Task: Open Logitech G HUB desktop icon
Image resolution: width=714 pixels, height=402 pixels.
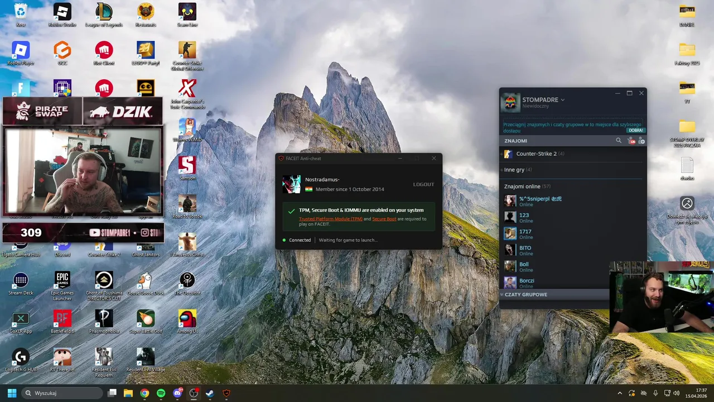Action: coord(21,360)
